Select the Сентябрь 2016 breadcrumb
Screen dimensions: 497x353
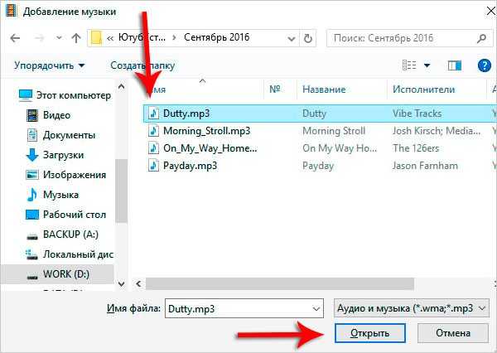point(217,37)
